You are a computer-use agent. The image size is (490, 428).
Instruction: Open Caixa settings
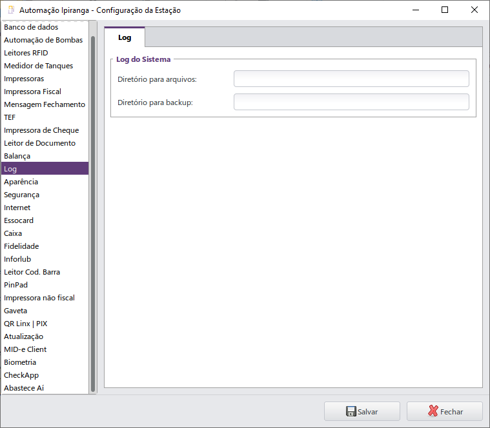click(x=45, y=233)
